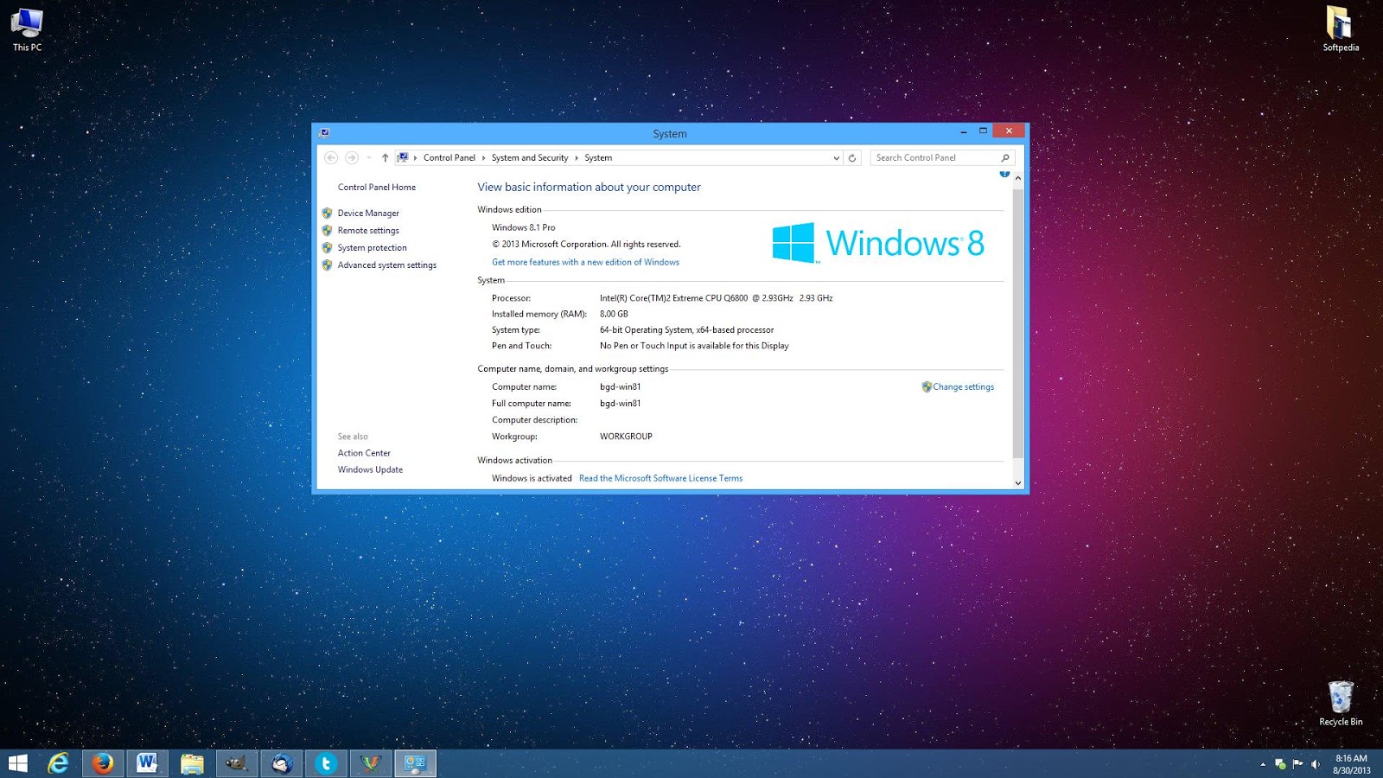Click the computer icon in the address bar
The height and width of the screenshot is (778, 1383).
point(403,157)
